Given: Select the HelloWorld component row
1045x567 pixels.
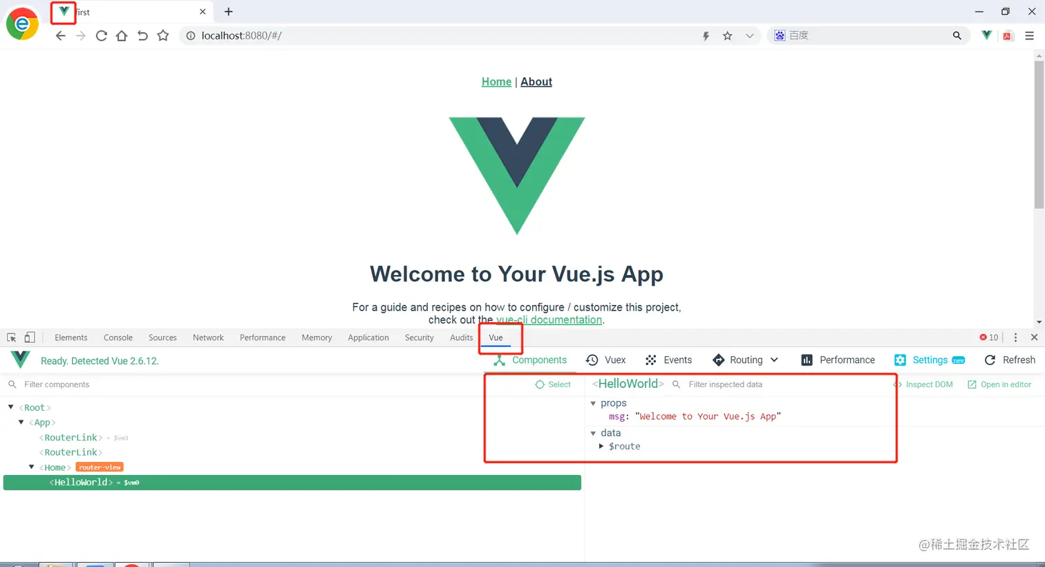Looking at the screenshot, I should 292,483.
